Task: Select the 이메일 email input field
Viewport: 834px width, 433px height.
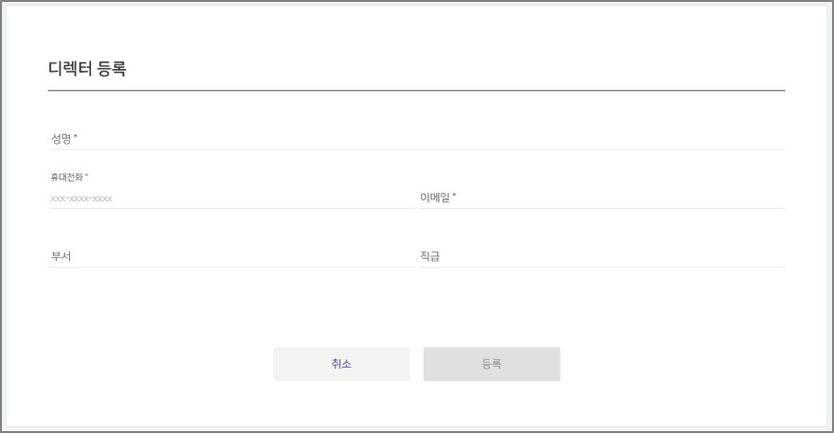Action: pyautogui.click(x=601, y=198)
